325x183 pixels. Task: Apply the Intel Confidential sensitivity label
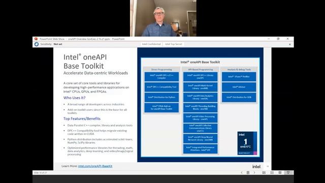[151, 44]
